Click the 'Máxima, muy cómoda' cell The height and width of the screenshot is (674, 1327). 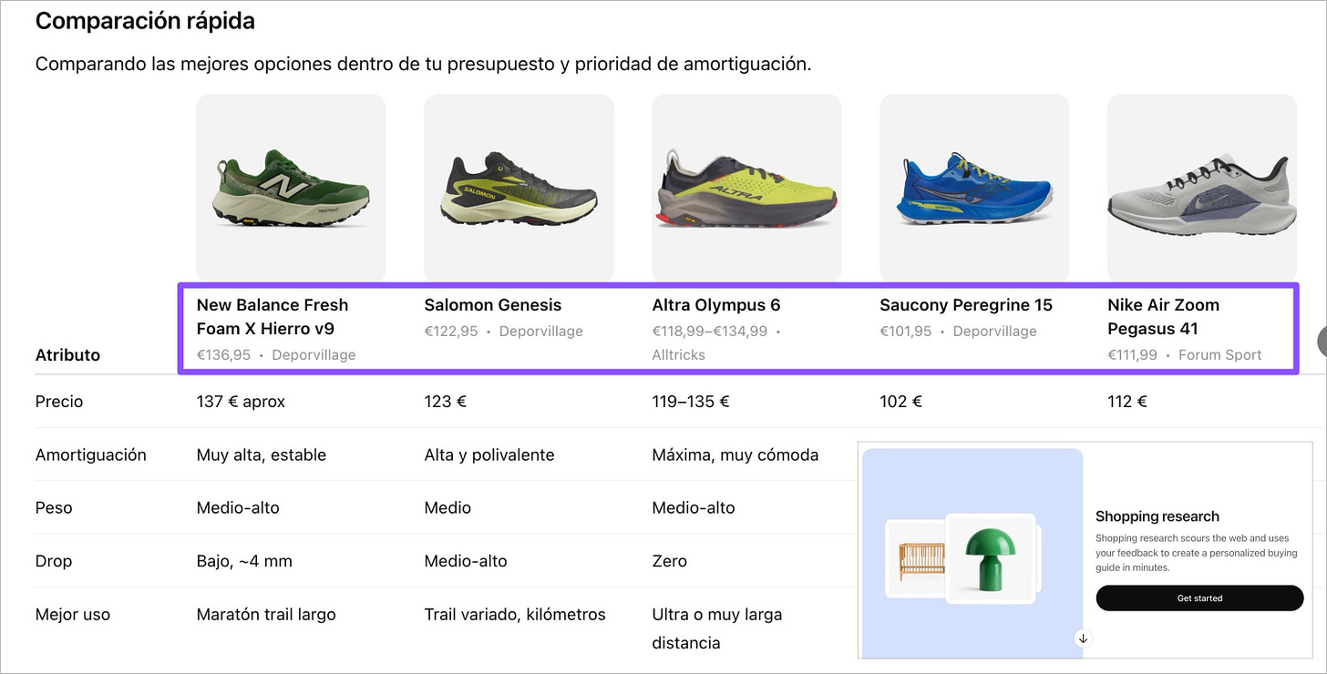(736, 454)
